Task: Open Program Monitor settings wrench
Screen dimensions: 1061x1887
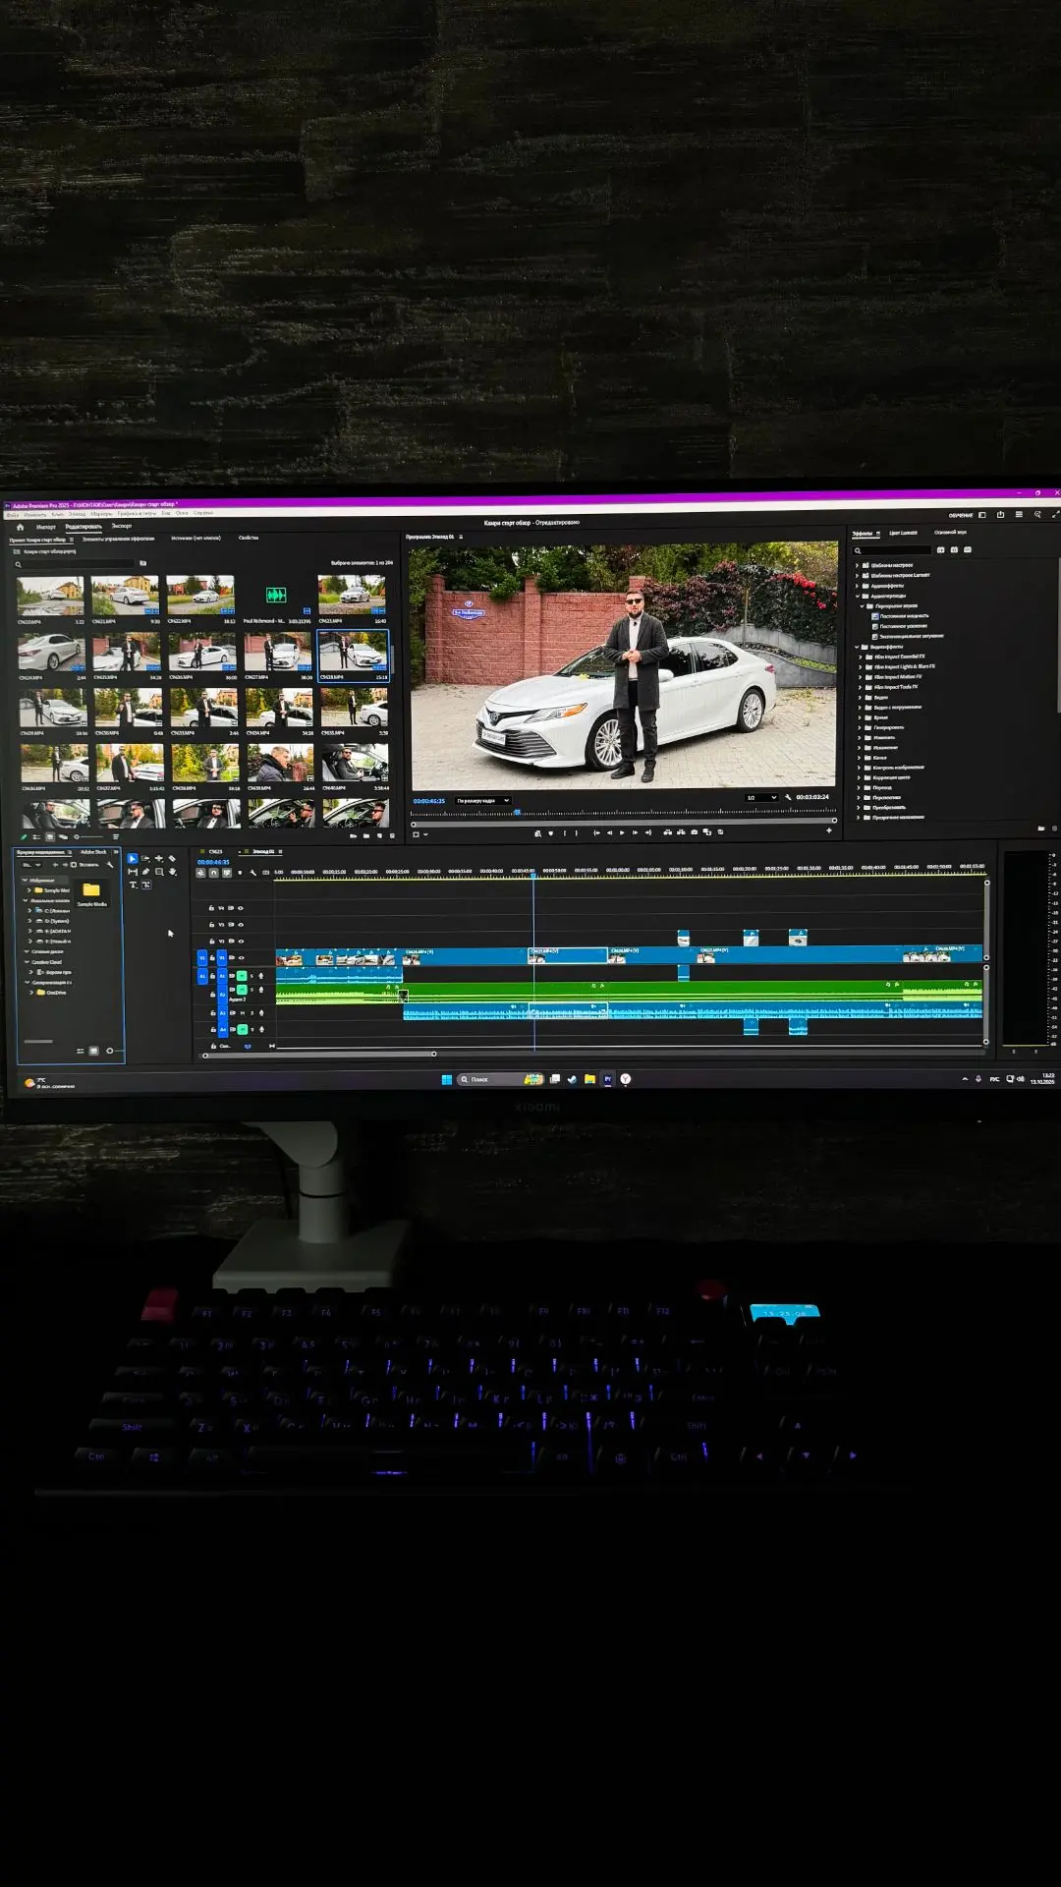Action: (x=788, y=797)
